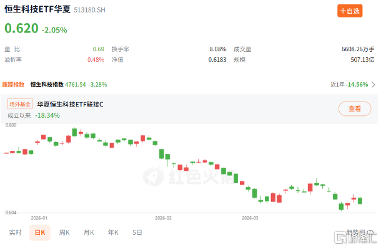Open the 华夏恒生科技ETF联接C fund name
Screen dimensions: 381x248
(x=70, y=105)
